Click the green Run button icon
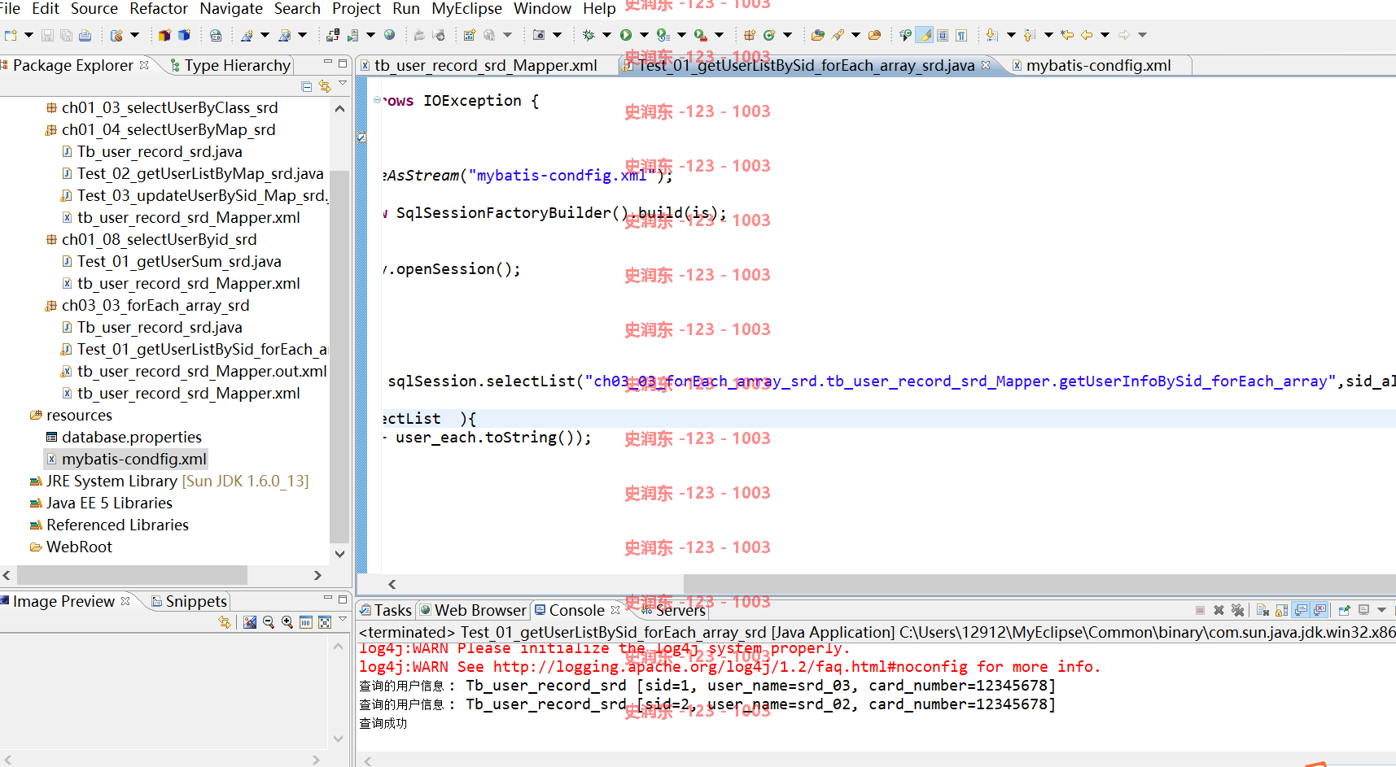The image size is (1396, 767). click(x=625, y=35)
